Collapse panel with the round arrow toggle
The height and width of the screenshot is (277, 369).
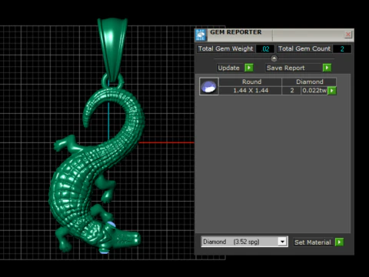pyautogui.click(x=274, y=58)
